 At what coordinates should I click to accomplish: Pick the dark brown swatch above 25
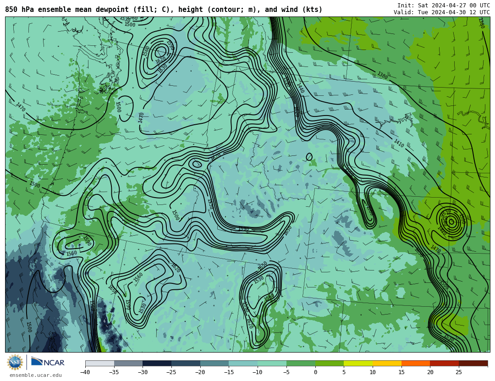pos(473,363)
